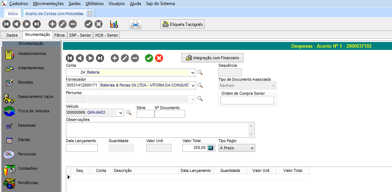Viewport: 392px width, 192px height.
Task: Expand the Veículo dropdown
Action: coord(121,113)
